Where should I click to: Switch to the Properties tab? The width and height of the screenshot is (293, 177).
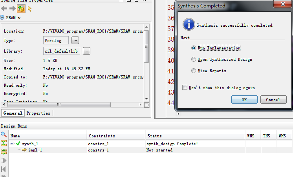point(38,113)
